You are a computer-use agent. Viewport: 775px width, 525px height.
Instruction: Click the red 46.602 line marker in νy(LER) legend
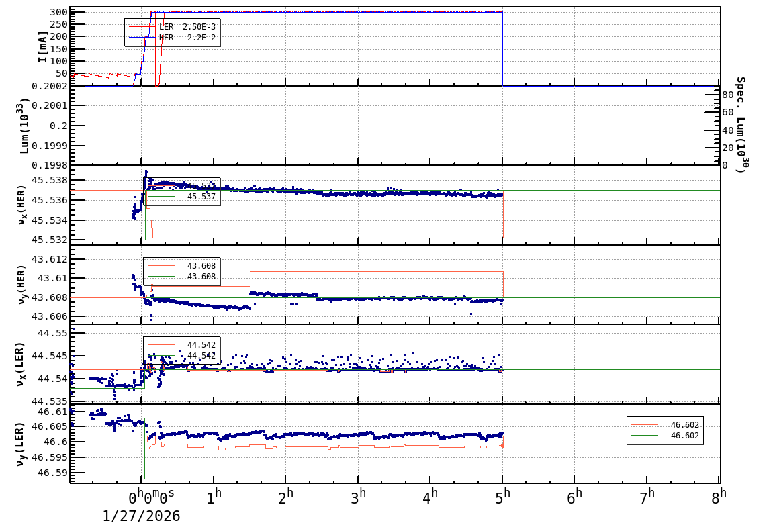(x=645, y=424)
